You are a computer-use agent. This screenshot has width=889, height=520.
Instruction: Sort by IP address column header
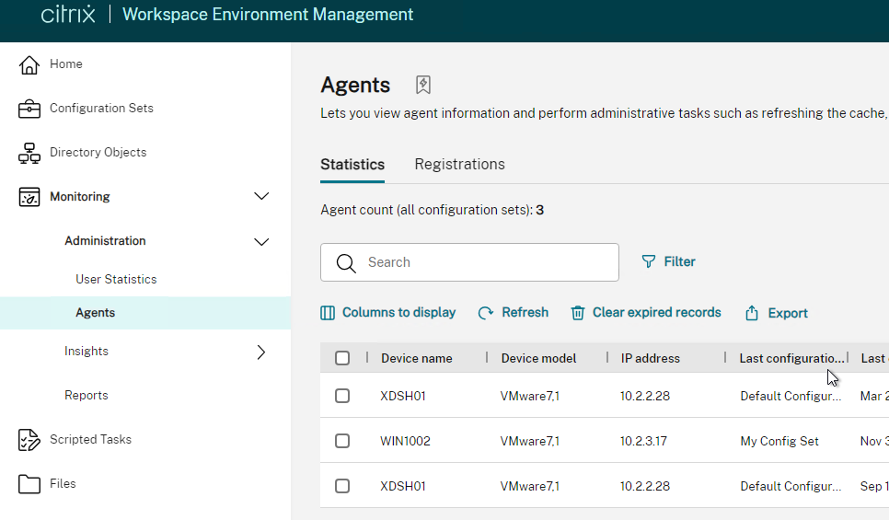[x=651, y=358]
